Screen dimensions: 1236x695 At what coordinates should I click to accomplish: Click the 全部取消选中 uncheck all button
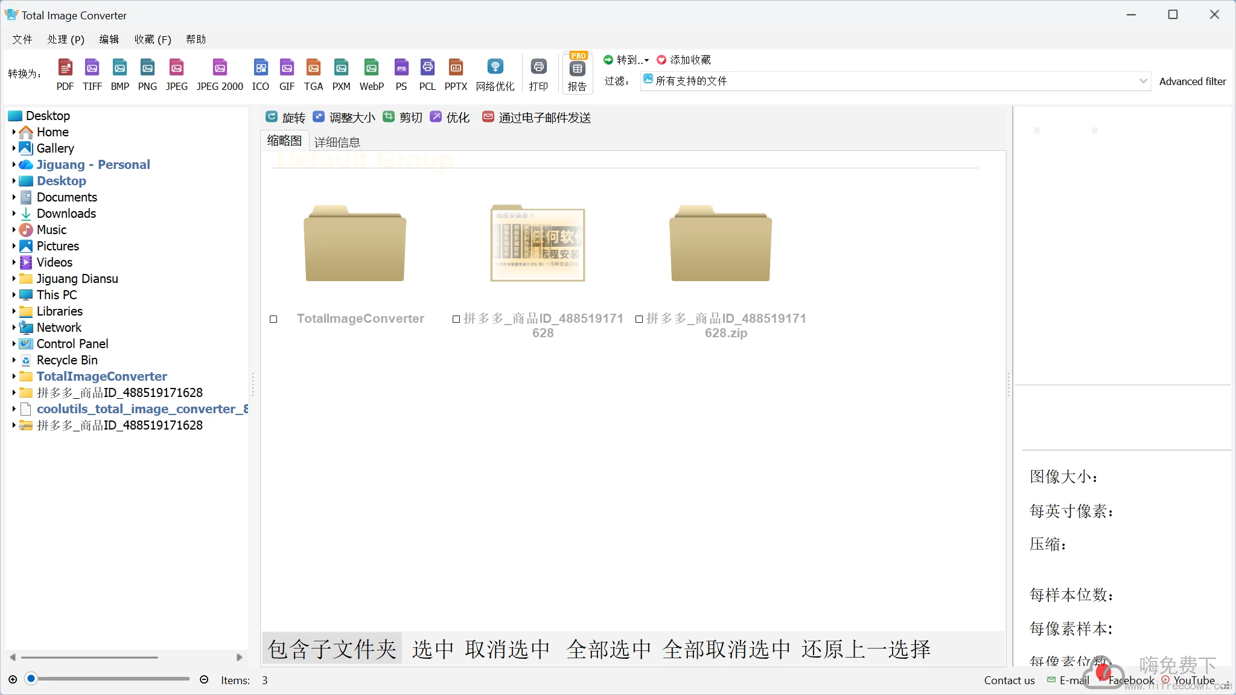[727, 649]
